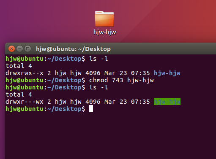Click the chmod 743 hjw-hjw command text
The image size is (216, 159).
coord(121,80)
